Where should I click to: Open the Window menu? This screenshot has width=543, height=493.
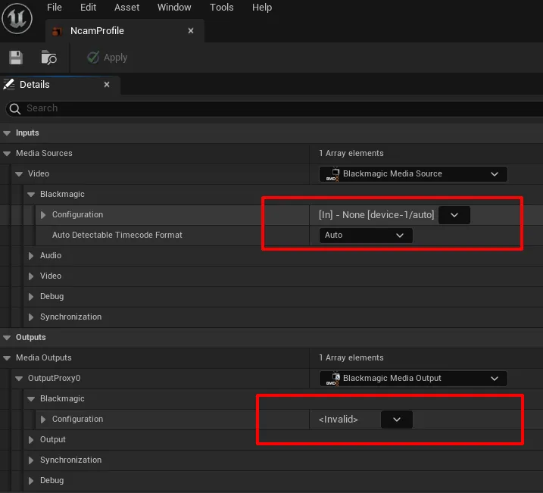click(174, 8)
